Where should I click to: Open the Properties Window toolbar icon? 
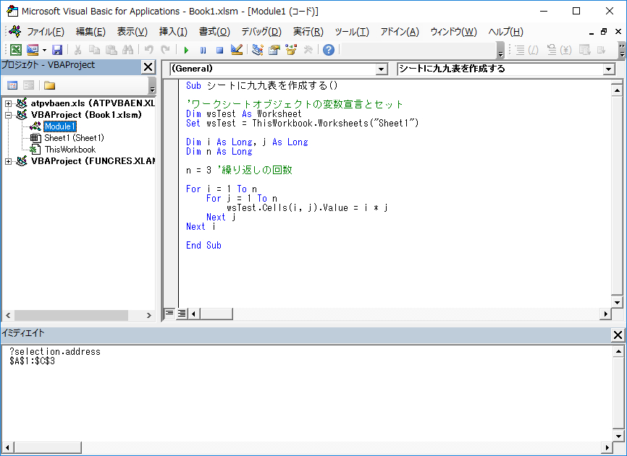coord(272,50)
